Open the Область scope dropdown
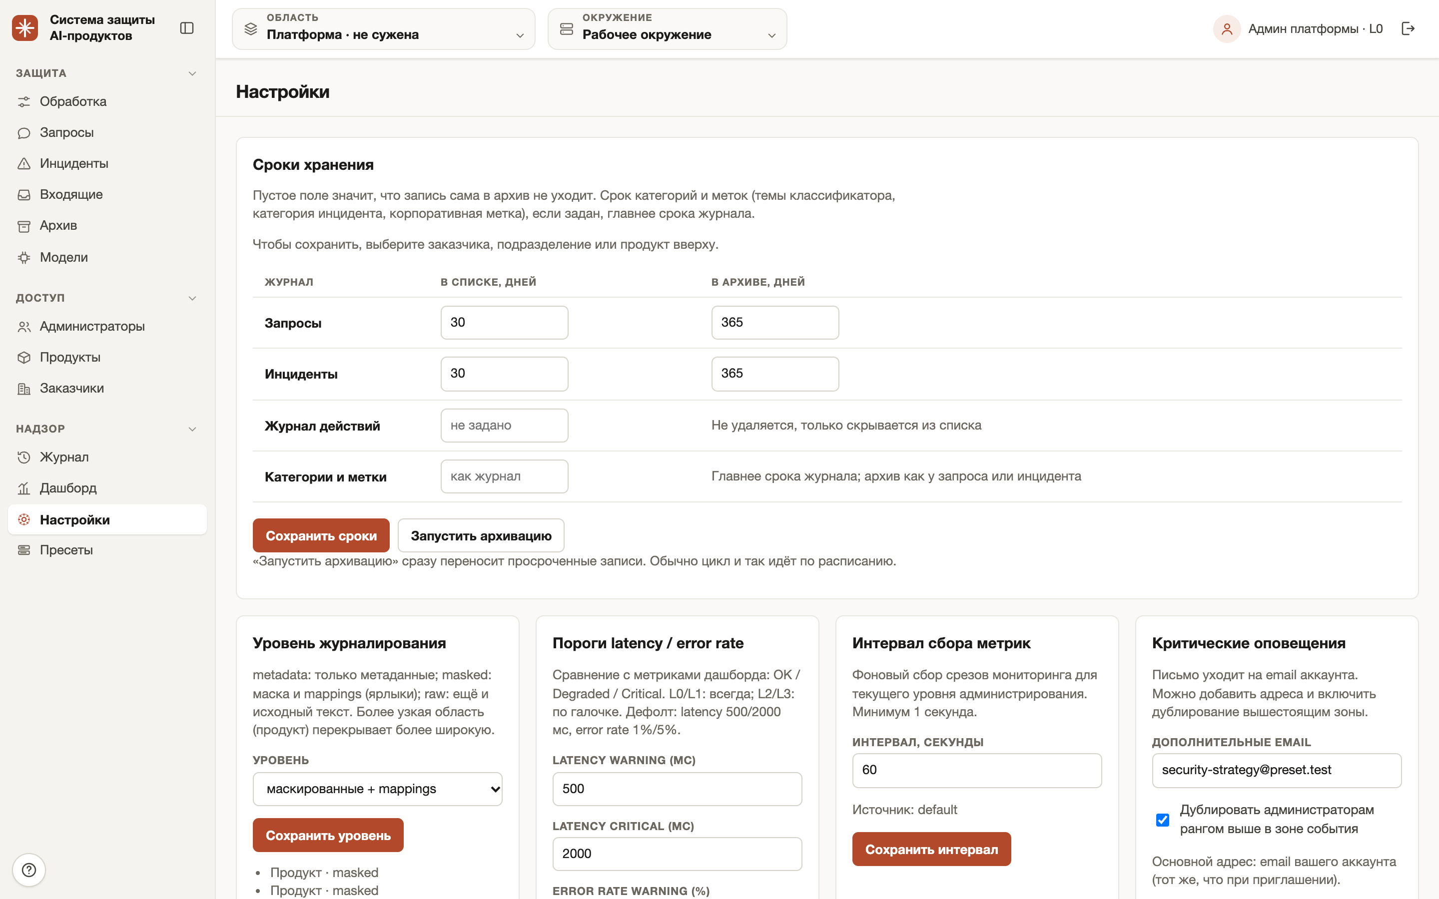The image size is (1439, 899). pyautogui.click(x=384, y=28)
